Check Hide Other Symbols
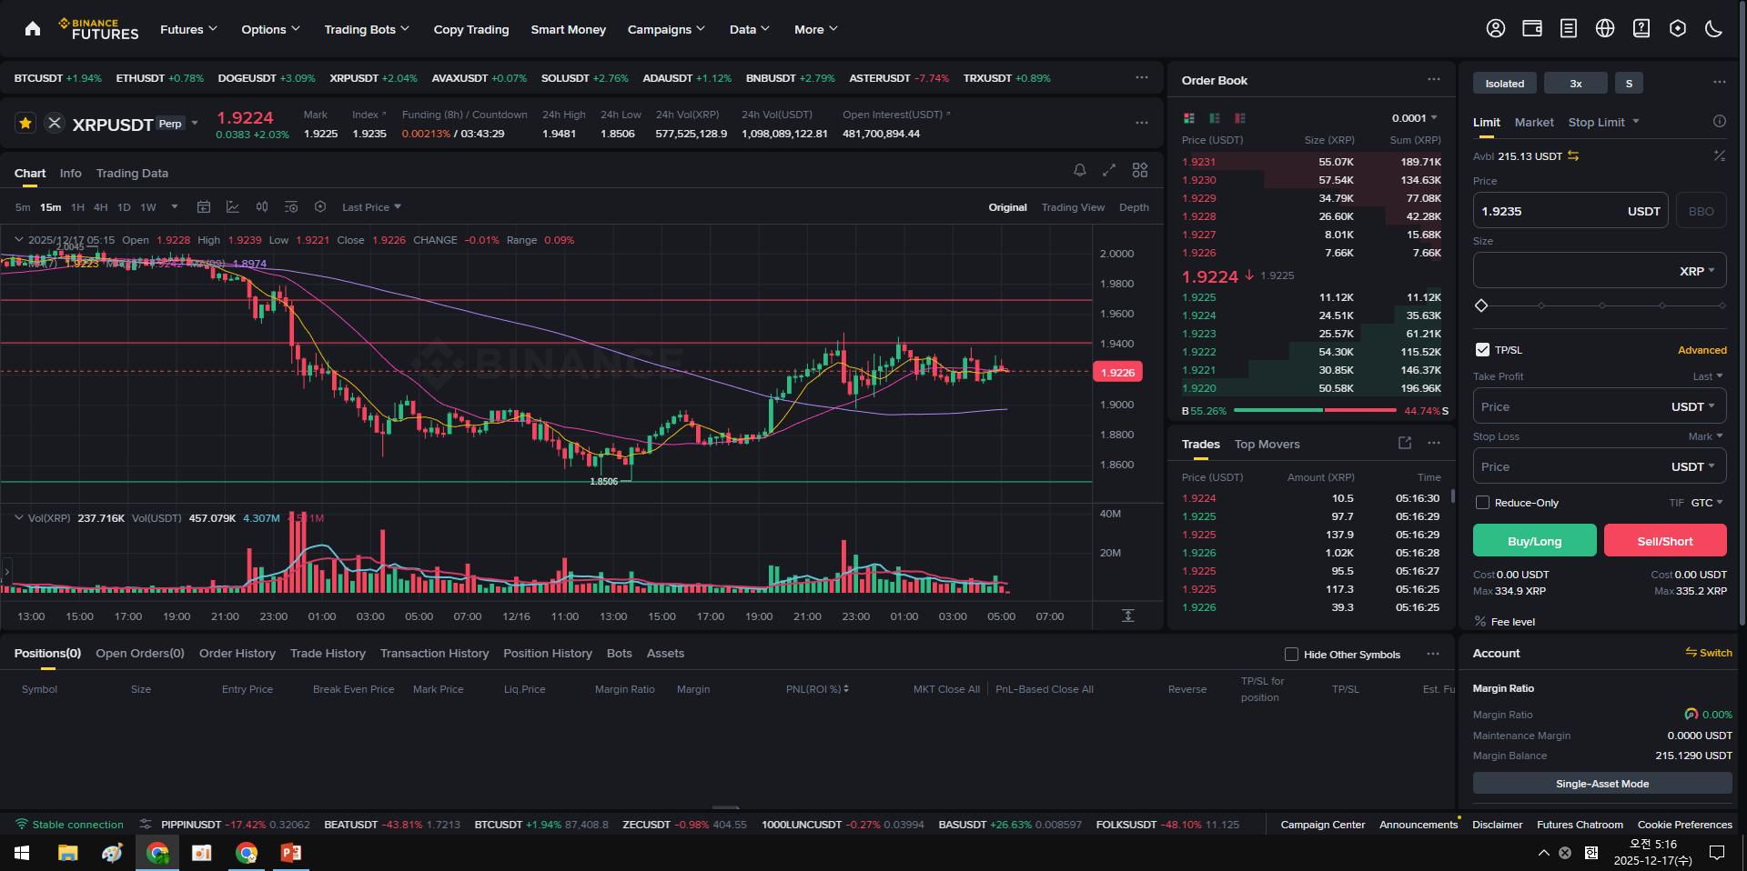 tap(1291, 655)
